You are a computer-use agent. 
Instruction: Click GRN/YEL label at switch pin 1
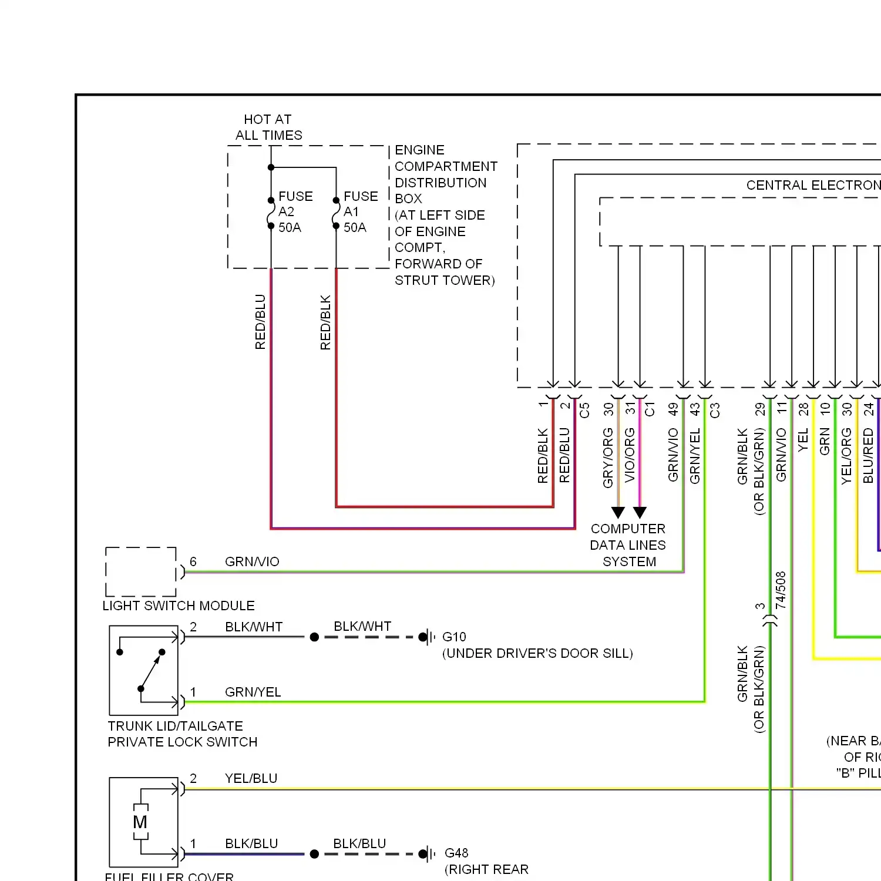pyautogui.click(x=253, y=692)
